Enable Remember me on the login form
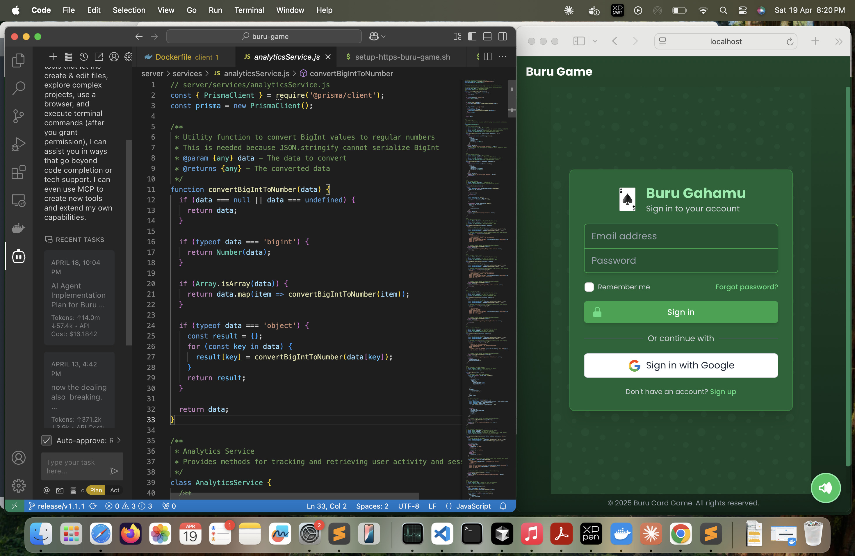This screenshot has width=855, height=556. click(x=589, y=287)
